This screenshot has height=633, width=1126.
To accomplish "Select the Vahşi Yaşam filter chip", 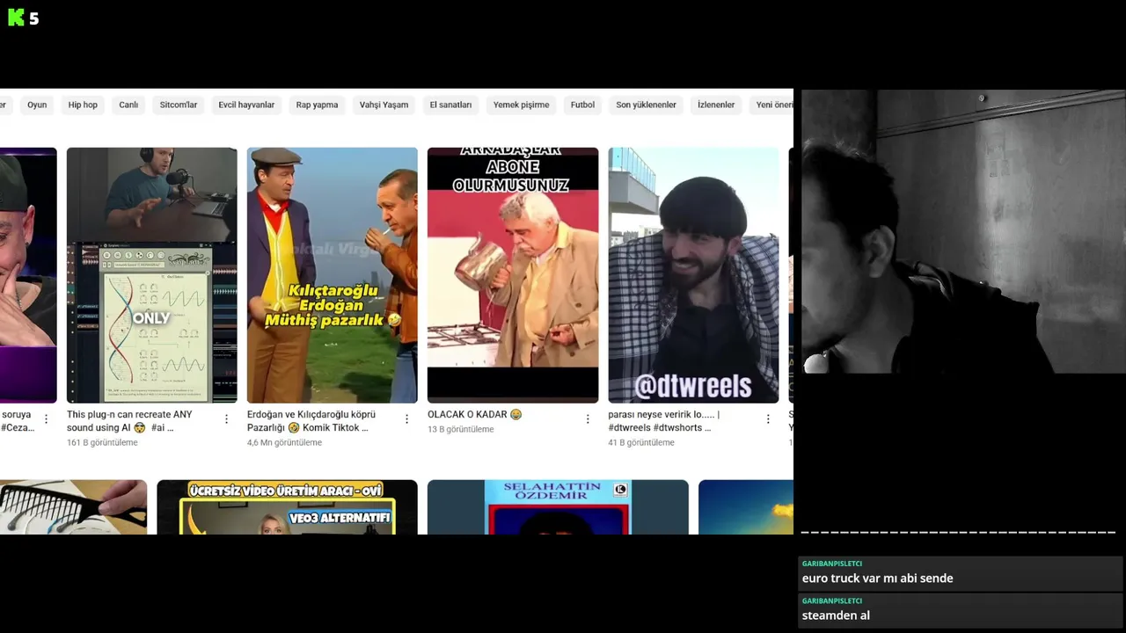I will (x=384, y=105).
